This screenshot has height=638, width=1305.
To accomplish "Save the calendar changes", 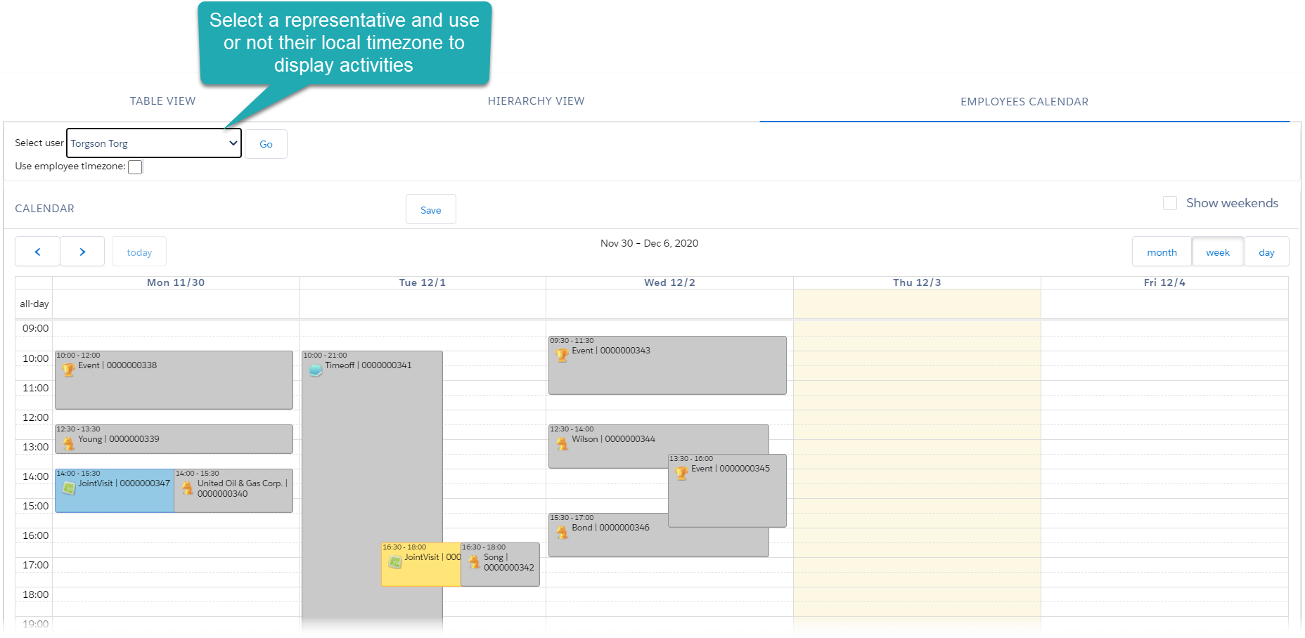I will pyautogui.click(x=430, y=209).
